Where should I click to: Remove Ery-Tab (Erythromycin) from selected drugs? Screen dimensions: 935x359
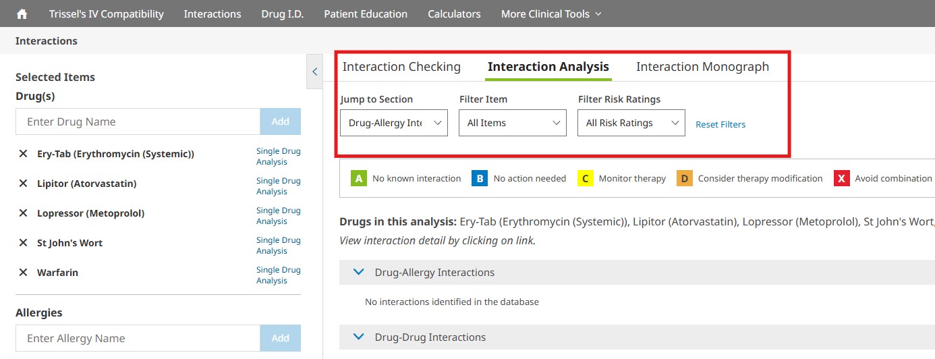click(x=23, y=154)
